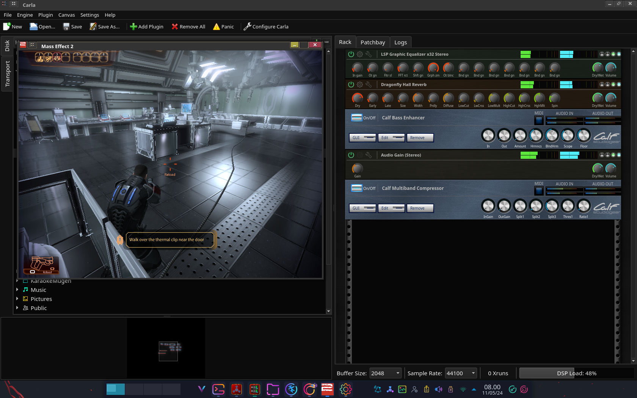Open the Sample Rate dropdown

pos(461,373)
